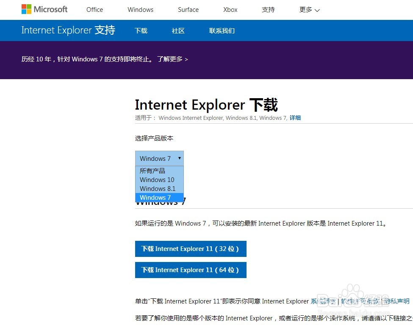Viewport: 413px width, 328px height.
Task: Select 所有产品 from version list
Action: [x=159, y=171]
